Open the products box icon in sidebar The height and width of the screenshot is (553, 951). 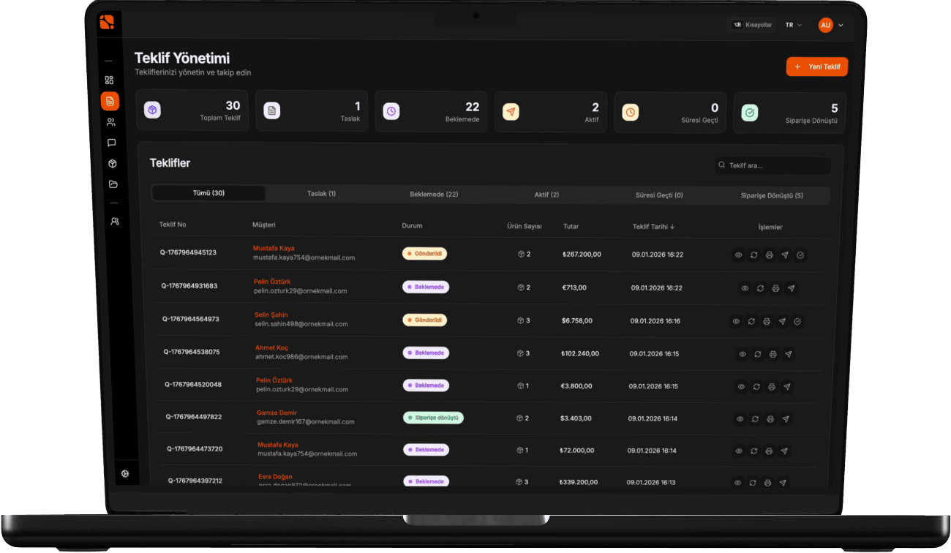(x=112, y=164)
